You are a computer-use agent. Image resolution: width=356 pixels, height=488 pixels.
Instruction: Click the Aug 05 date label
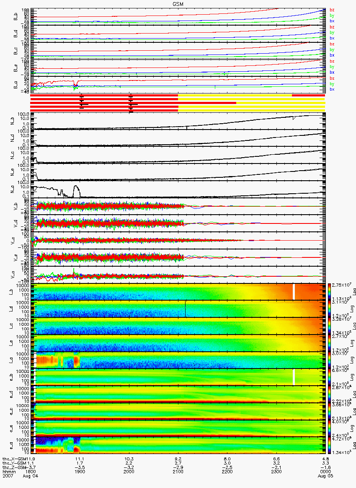click(x=325, y=476)
